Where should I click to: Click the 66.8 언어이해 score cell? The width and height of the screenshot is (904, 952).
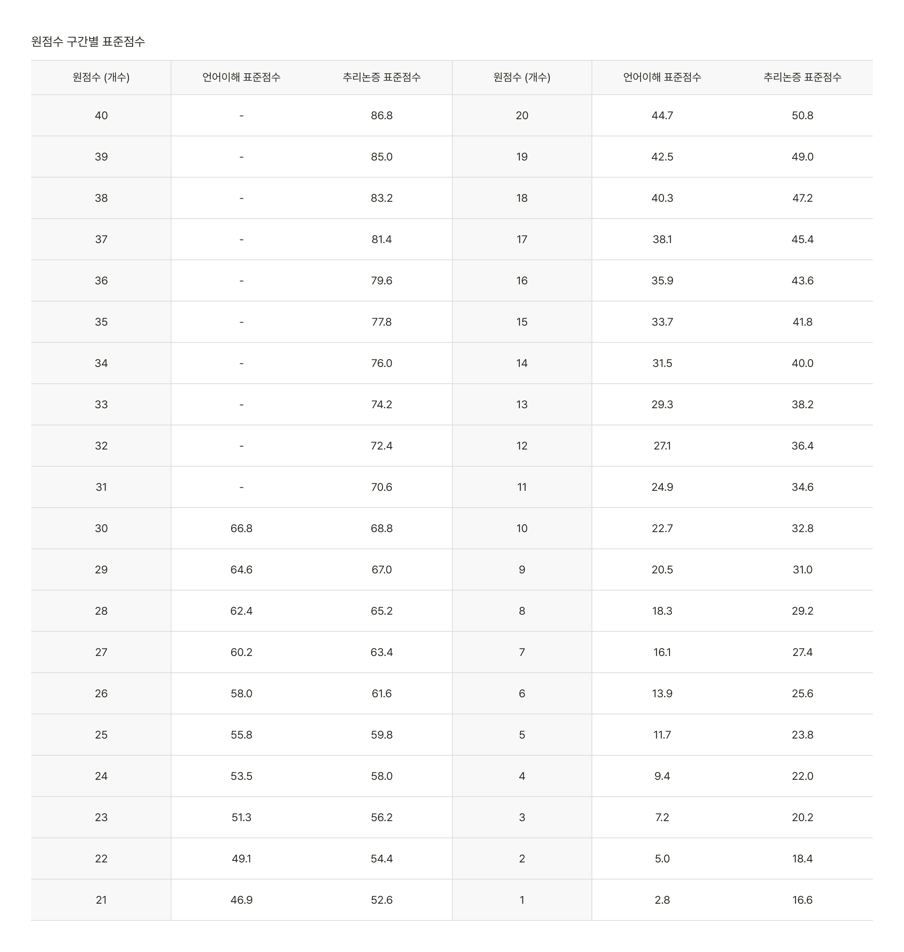click(242, 529)
